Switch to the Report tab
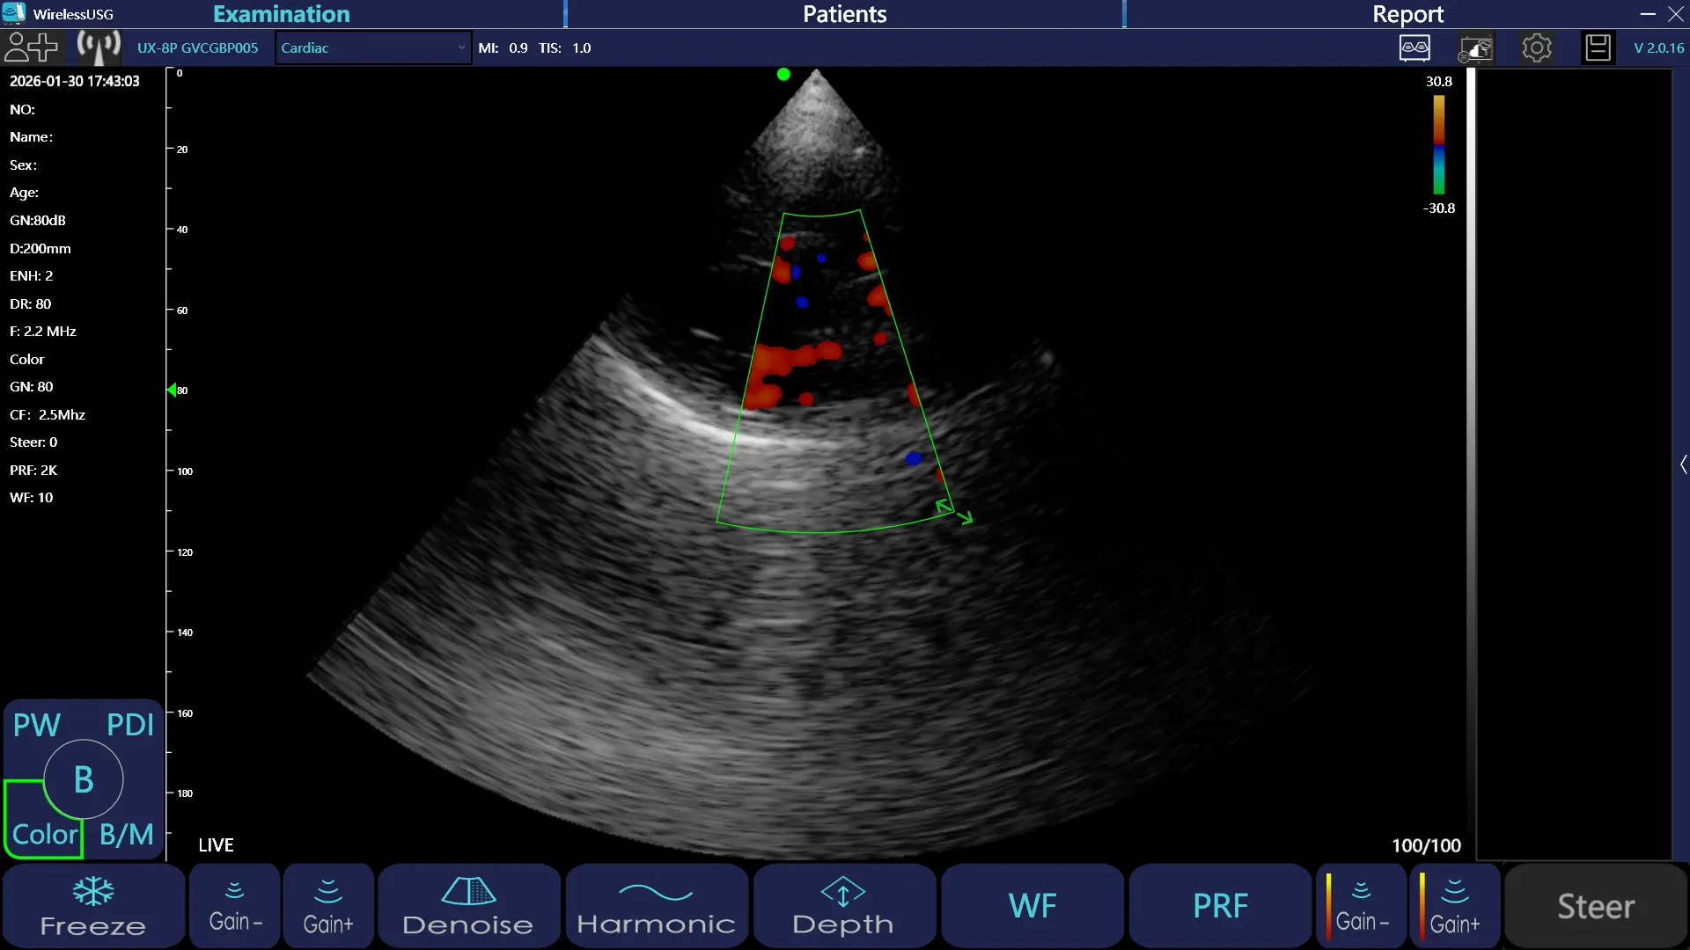This screenshot has height=950, width=1690. [x=1407, y=14]
